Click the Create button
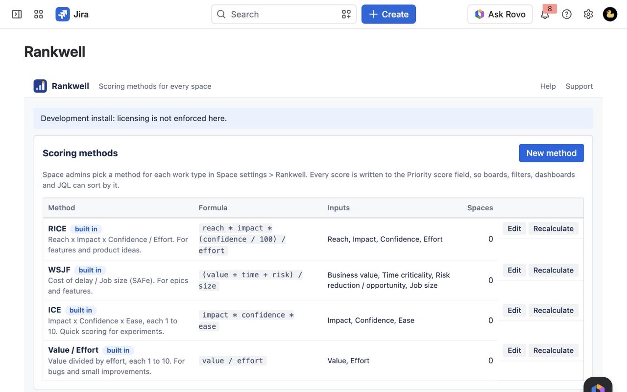Screen dimensions: 627x392 pos(388,14)
